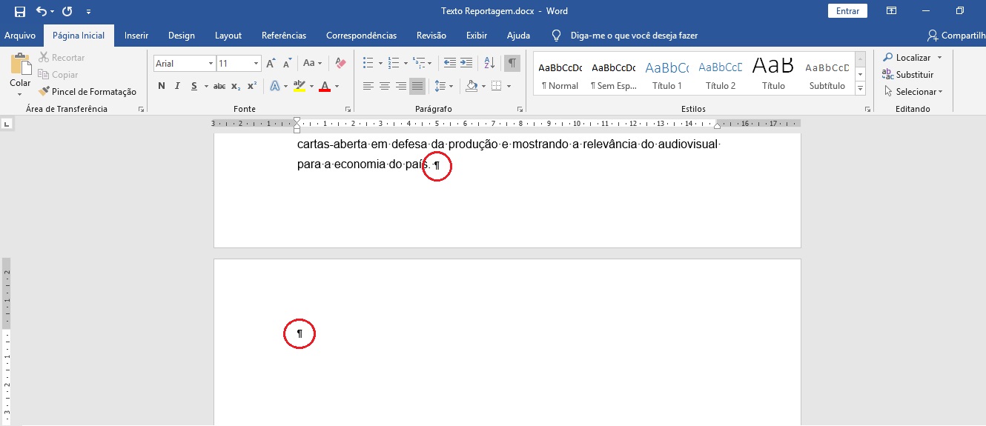Redo the last action
The height and width of the screenshot is (426, 986).
(x=67, y=11)
